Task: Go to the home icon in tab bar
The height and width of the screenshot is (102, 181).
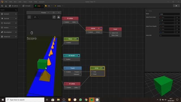Action: [2, 6]
